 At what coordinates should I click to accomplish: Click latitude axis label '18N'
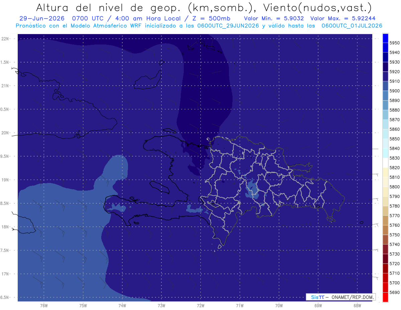[x=5, y=227]
